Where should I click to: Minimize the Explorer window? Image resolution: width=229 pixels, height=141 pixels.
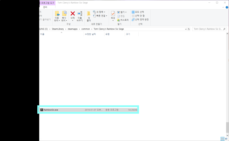(x=209, y=3)
